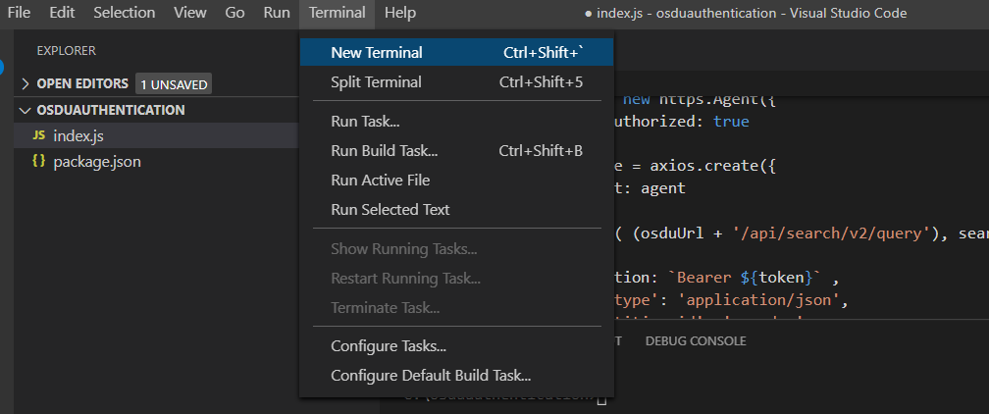The height and width of the screenshot is (414, 989).
Task: Select Run Build Task... option
Action: point(384,151)
